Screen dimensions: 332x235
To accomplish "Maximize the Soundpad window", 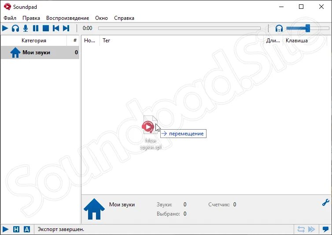I will tap(301, 7).
